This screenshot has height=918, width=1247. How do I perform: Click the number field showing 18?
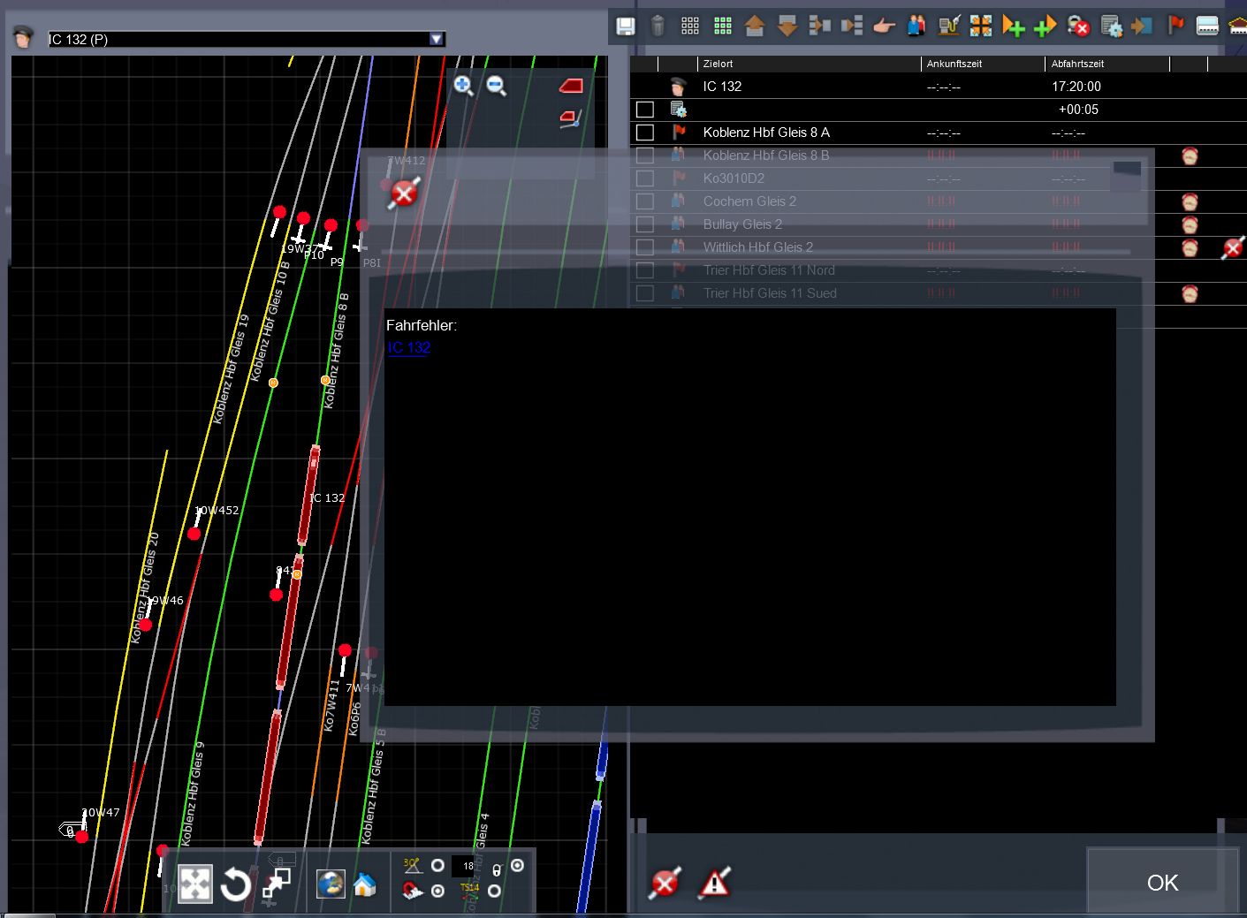tap(468, 866)
